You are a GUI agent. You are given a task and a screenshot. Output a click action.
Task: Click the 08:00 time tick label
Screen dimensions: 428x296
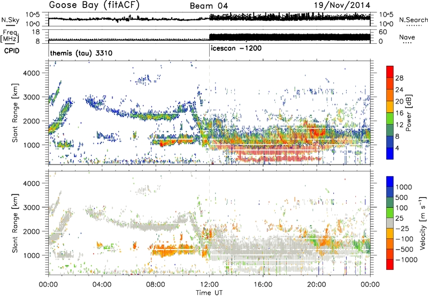(x=156, y=285)
